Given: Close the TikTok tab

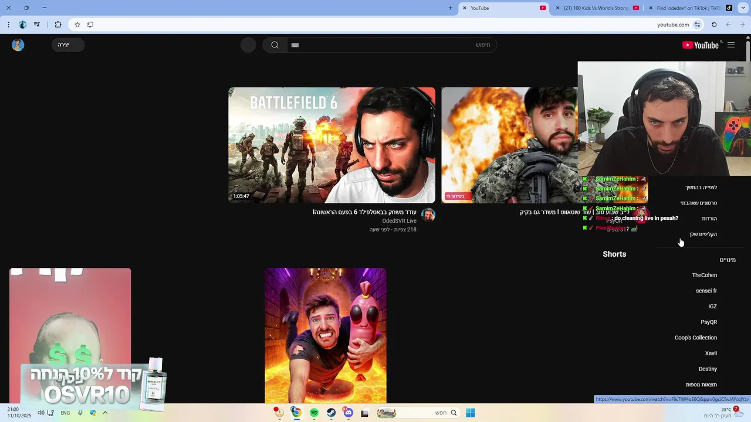Looking at the screenshot, I should point(650,8).
